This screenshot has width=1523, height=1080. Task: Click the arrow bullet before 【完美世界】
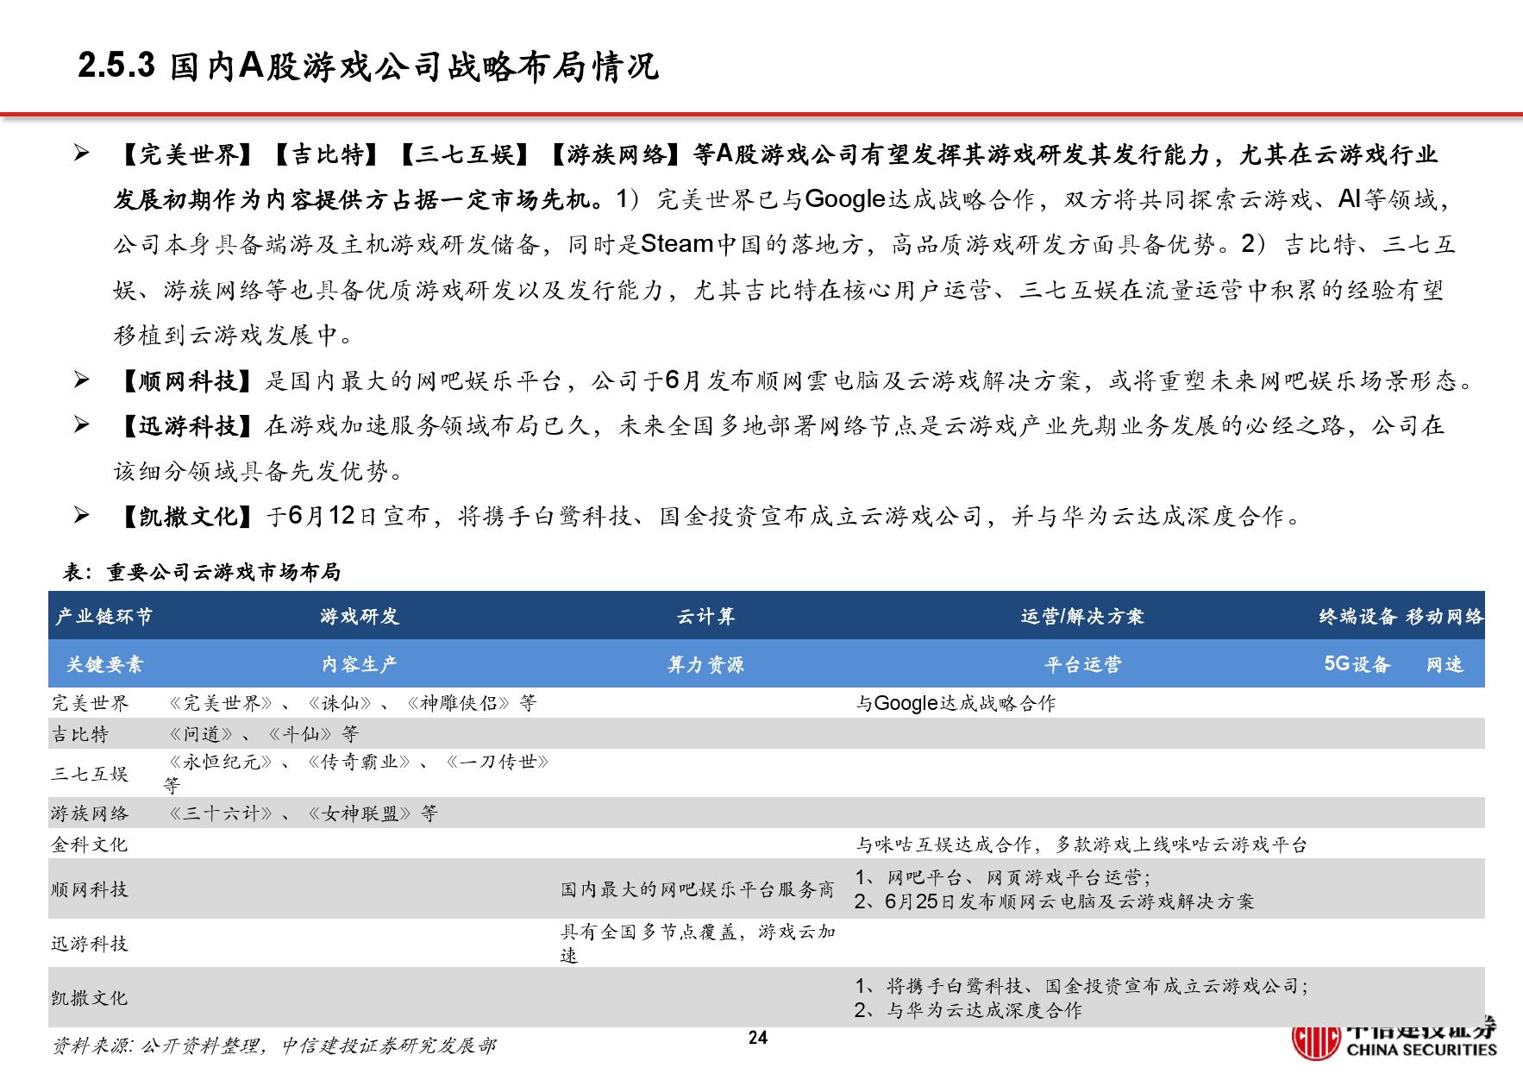tap(82, 154)
